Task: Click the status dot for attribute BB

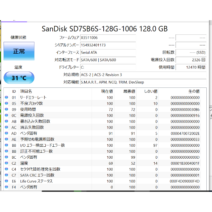Action: click(x=6, y=151)
